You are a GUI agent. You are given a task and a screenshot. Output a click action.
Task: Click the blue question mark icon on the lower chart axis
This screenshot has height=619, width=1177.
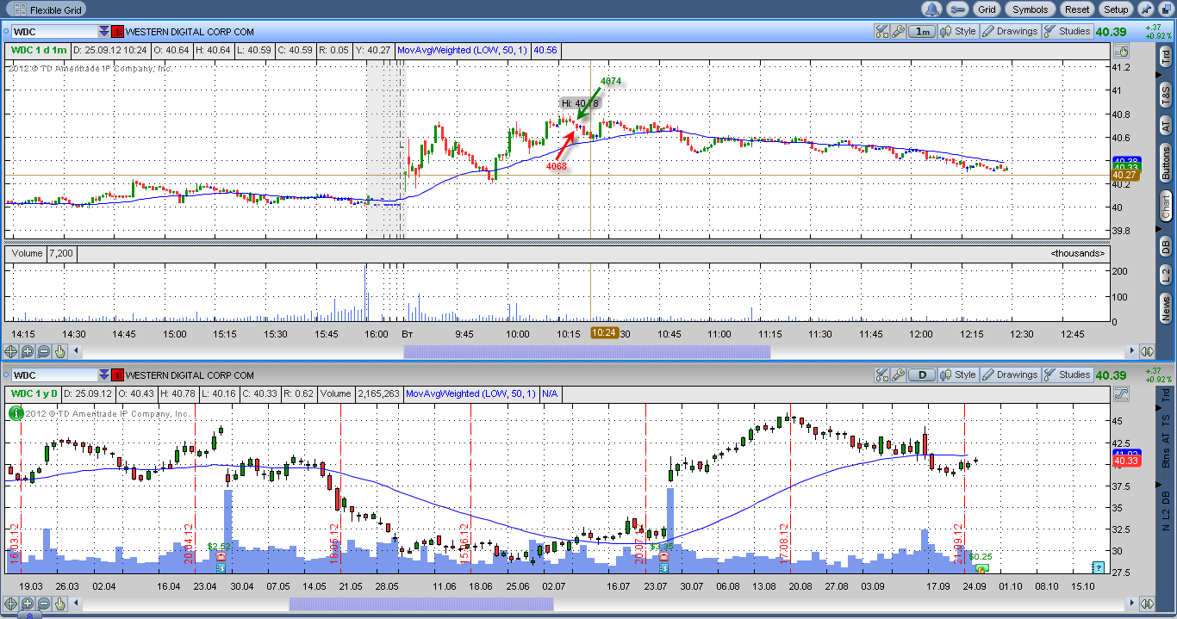pos(1098,567)
